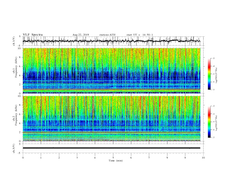This screenshot has width=229, height=177.
Task: Click the "6" kHz tick of ch.2 spectrogram
Action: pyautogui.click(x=21, y=114)
